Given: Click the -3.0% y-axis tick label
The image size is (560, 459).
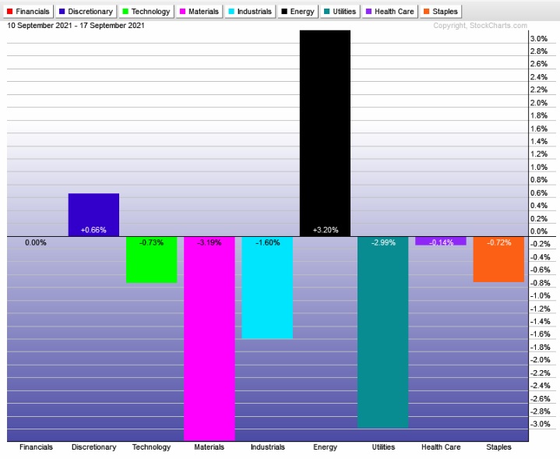Looking at the screenshot, I should click(540, 424).
